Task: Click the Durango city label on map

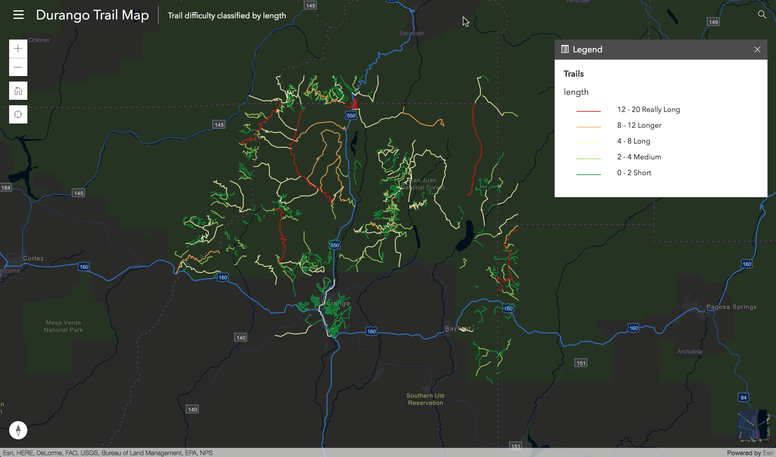Action: point(336,303)
